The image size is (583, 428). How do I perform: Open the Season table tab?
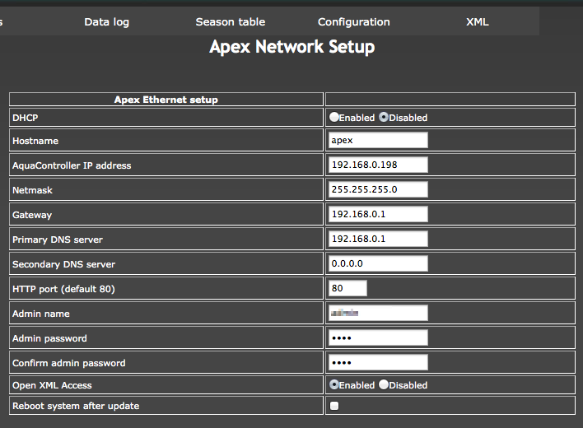(x=231, y=22)
